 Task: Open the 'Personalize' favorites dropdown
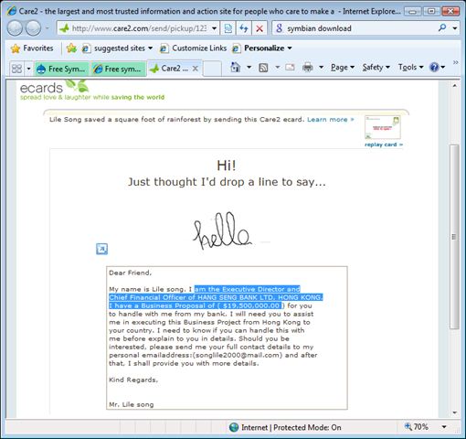pyautogui.click(x=262, y=48)
